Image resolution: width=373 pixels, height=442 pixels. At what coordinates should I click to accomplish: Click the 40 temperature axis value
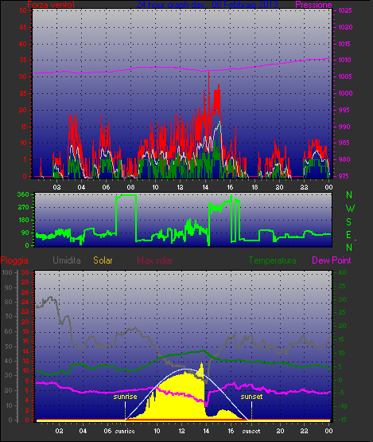point(342,272)
